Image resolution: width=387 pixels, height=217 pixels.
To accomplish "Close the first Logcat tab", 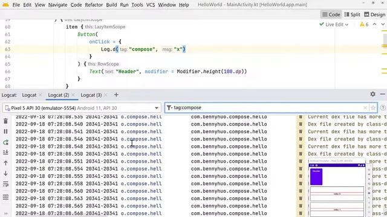I will point(41,95).
